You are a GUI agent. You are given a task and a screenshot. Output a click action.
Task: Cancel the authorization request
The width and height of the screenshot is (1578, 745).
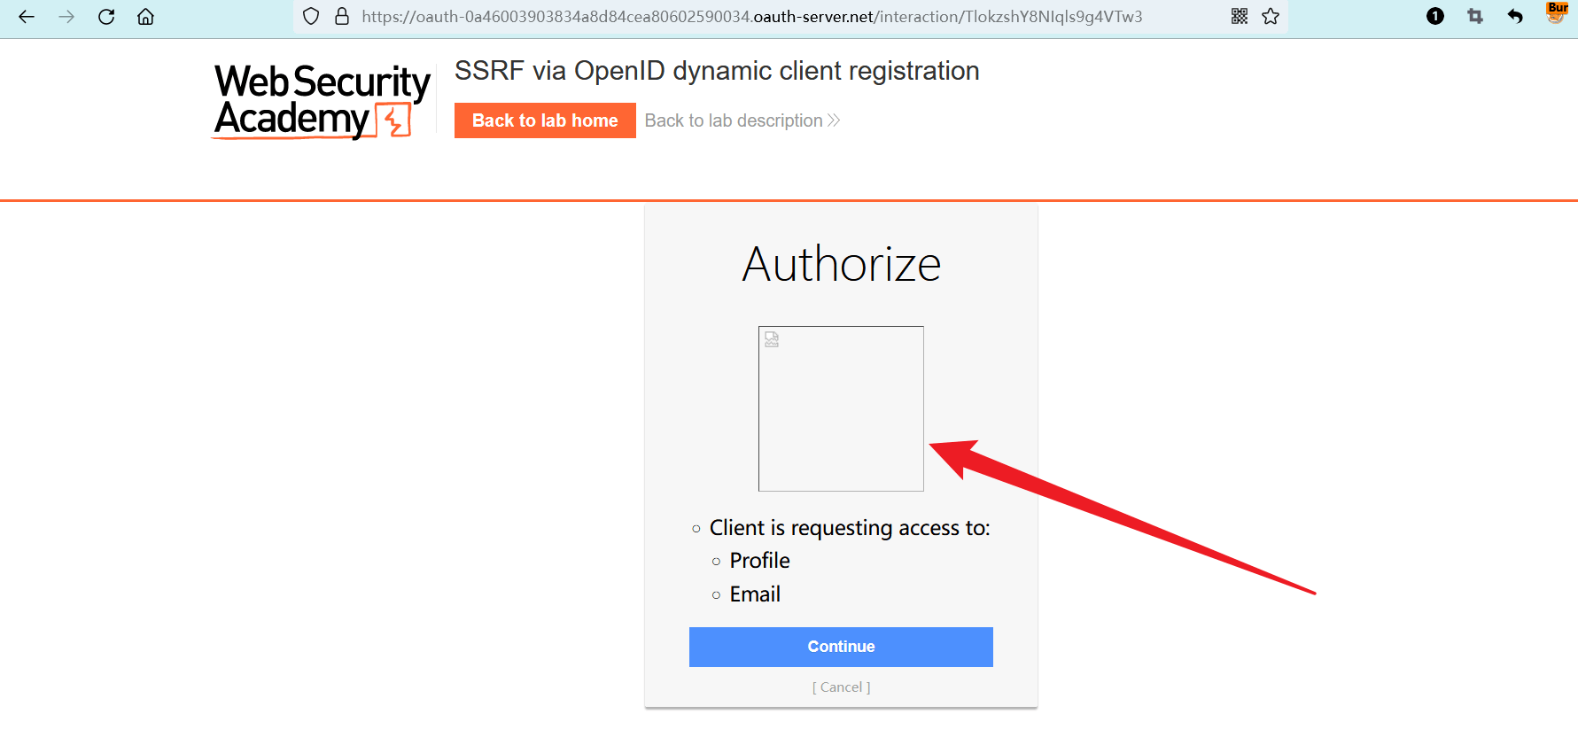[x=841, y=687]
